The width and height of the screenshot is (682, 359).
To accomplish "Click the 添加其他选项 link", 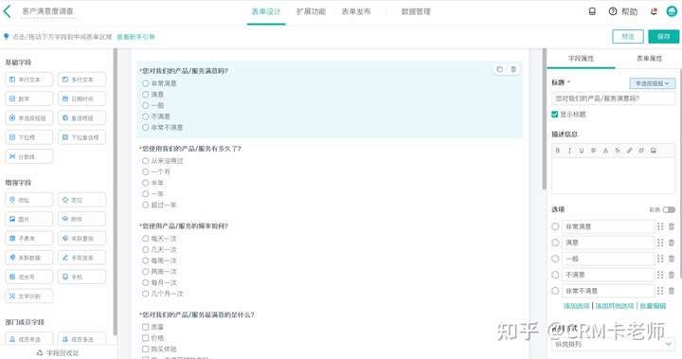I will 615,306.
